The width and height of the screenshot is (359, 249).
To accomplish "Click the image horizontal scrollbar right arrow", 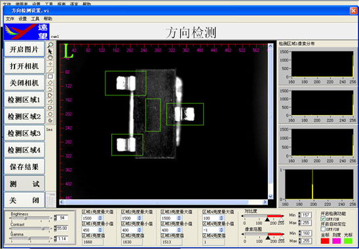I will coord(265,202).
